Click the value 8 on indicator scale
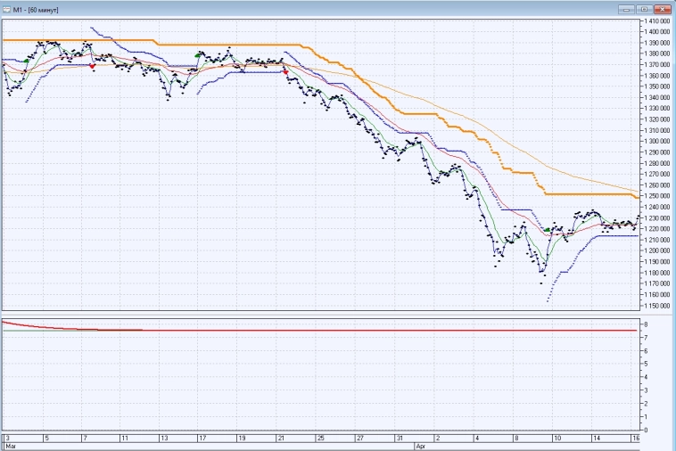 pos(644,324)
